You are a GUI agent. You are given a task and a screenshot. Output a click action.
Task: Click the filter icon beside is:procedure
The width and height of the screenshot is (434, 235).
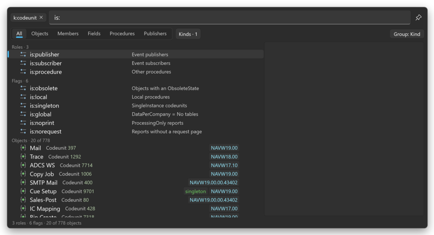pos(23,72)
